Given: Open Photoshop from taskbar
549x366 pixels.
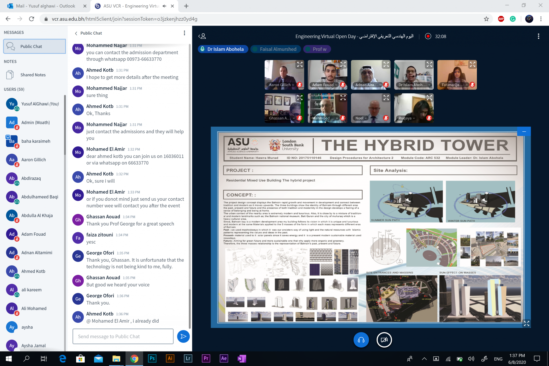Looking at the screenshot, I should pyautogui.click(x=152, y=358).
